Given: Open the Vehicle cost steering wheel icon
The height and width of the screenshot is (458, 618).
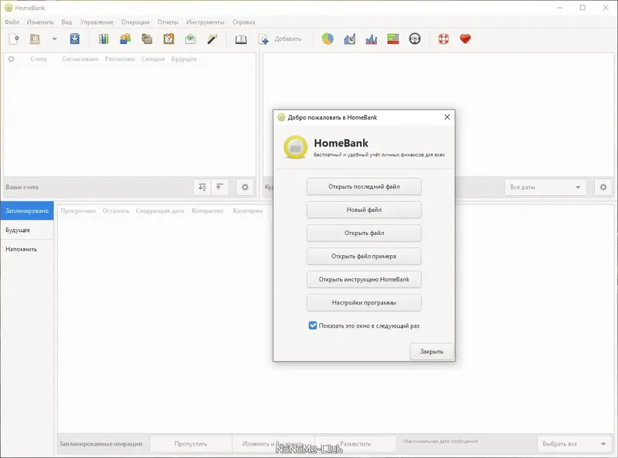Looking at the screenshot, I should [x=415, y=39].
